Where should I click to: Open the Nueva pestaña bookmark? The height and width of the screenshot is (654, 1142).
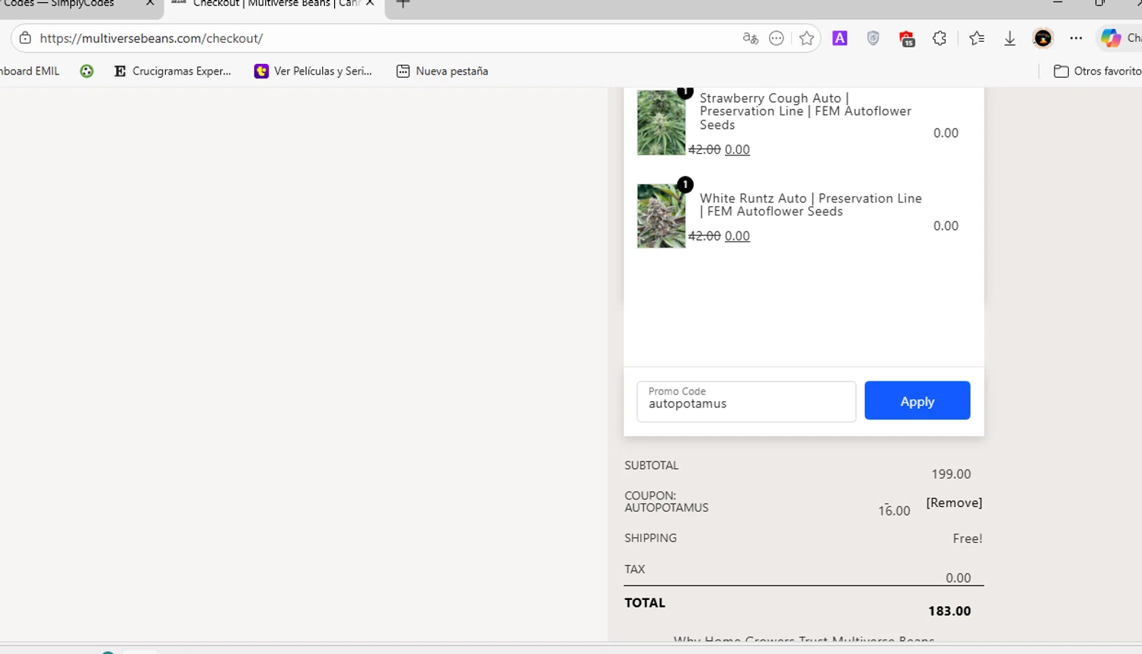442,71
